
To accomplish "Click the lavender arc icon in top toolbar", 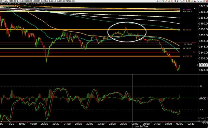I will [x=160, y=1].
